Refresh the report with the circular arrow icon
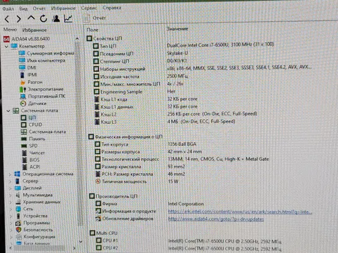Image resolution: width=338 pixels, height=253 pixels. (43, 19)
